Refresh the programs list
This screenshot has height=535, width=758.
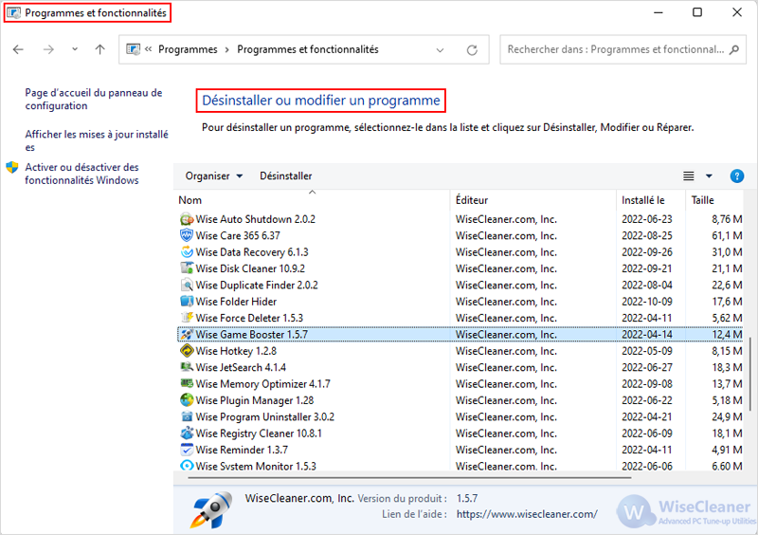pos(472,50)
